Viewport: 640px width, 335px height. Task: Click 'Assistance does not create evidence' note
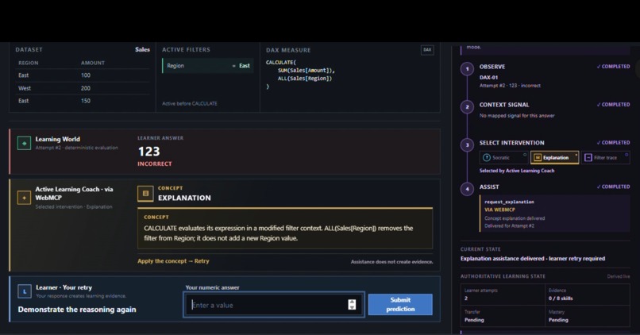[x=391, y=262]
